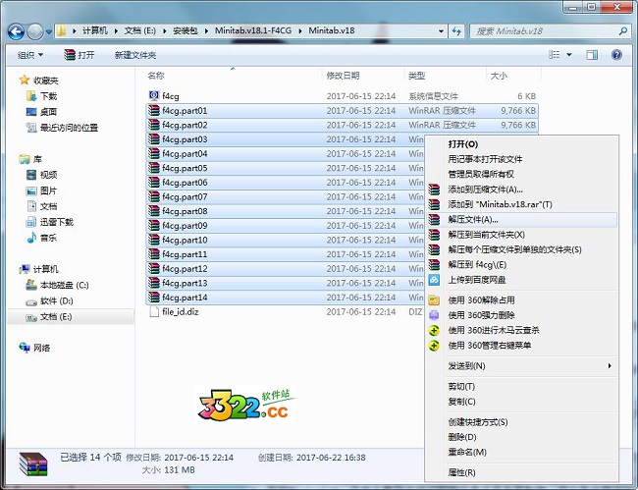Choose 打开(O) in context menu
The height and width of the screenshot is (490, 638).
click(462, 144)
